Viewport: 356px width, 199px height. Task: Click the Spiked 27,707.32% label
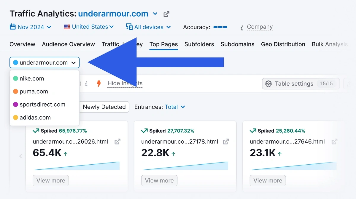pos(168,131)
